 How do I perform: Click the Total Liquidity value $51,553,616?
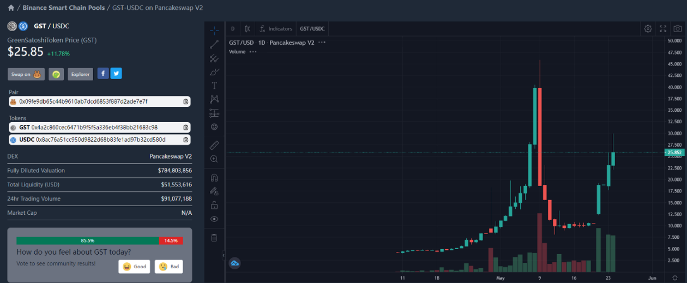[176, 185]
